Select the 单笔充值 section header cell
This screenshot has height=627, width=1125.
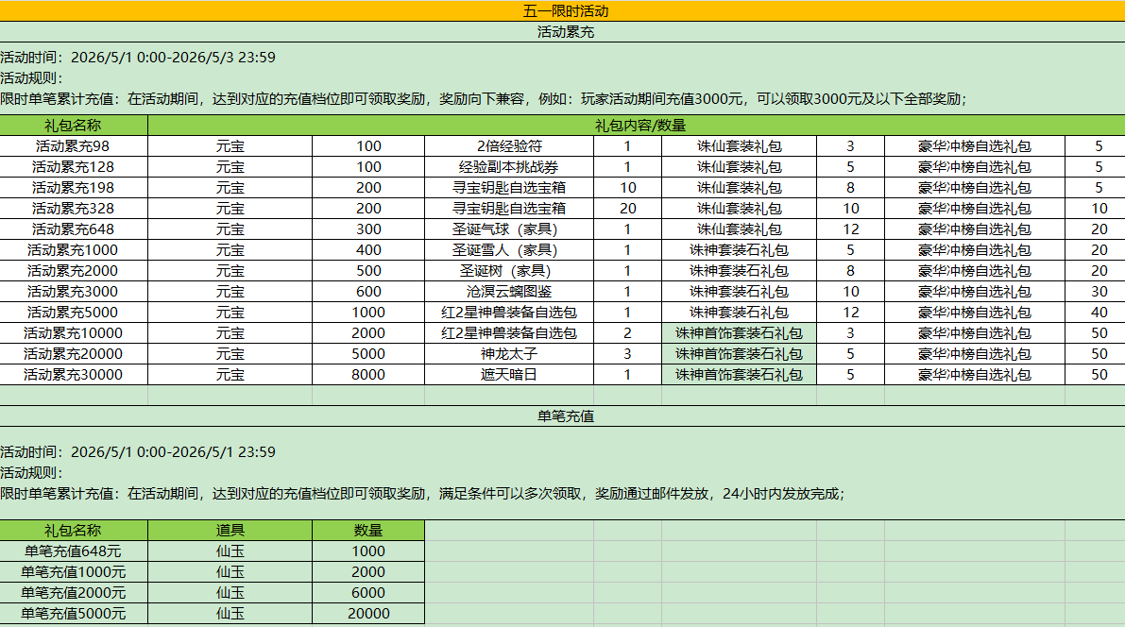(564, 415)
